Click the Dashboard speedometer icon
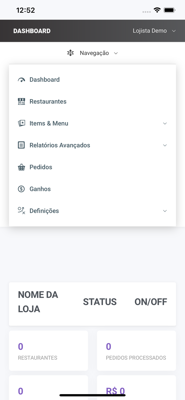This screenshot has width=185, height=400. point(21,80)
